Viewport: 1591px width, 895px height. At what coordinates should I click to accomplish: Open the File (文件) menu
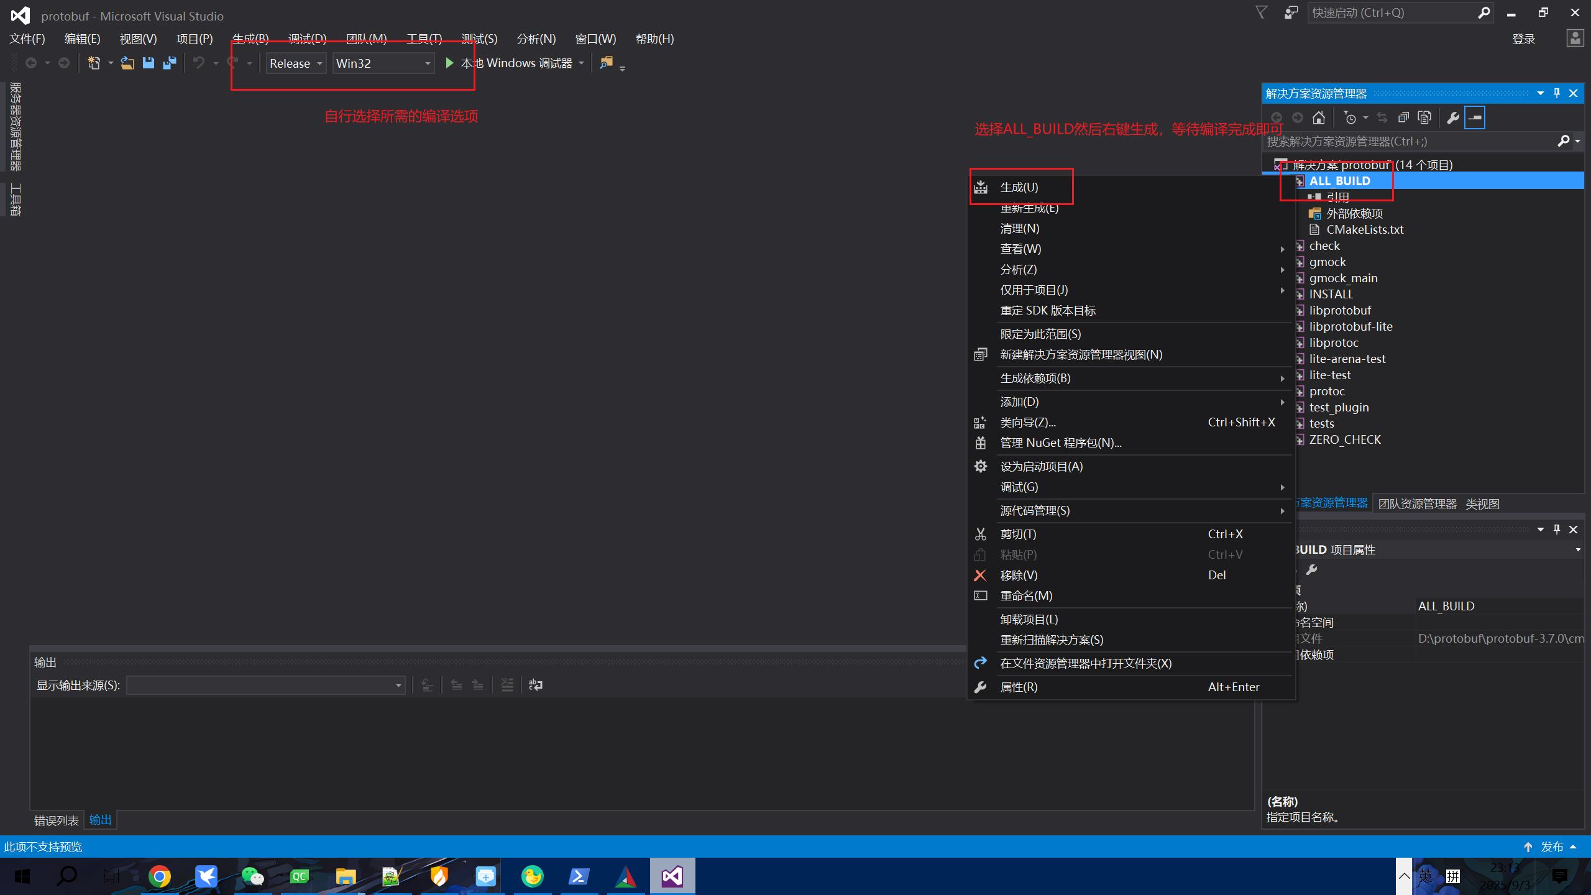pyautogui.click(x=27, y=39)
